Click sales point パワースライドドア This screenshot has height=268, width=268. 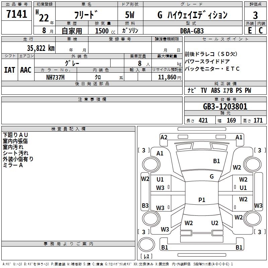tap(207, 61)
